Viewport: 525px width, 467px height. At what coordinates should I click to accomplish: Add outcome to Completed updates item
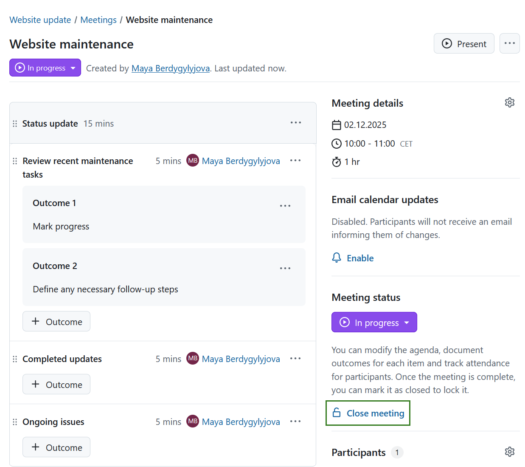[x=56, y=385]
